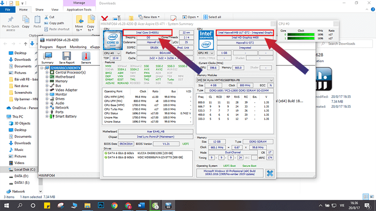
Task: Open Photoshop from the taskbar
Action: pos(101,205)
